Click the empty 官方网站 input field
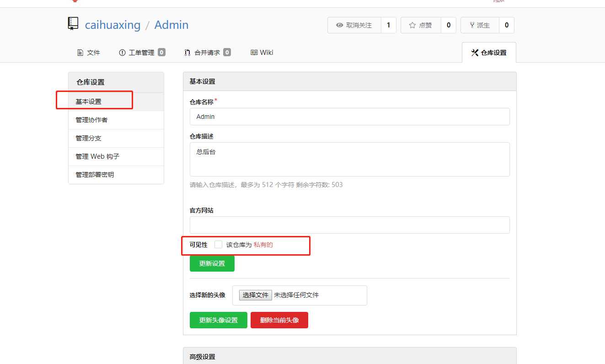This screenshot has width=605, height=364. pos(349,225)
